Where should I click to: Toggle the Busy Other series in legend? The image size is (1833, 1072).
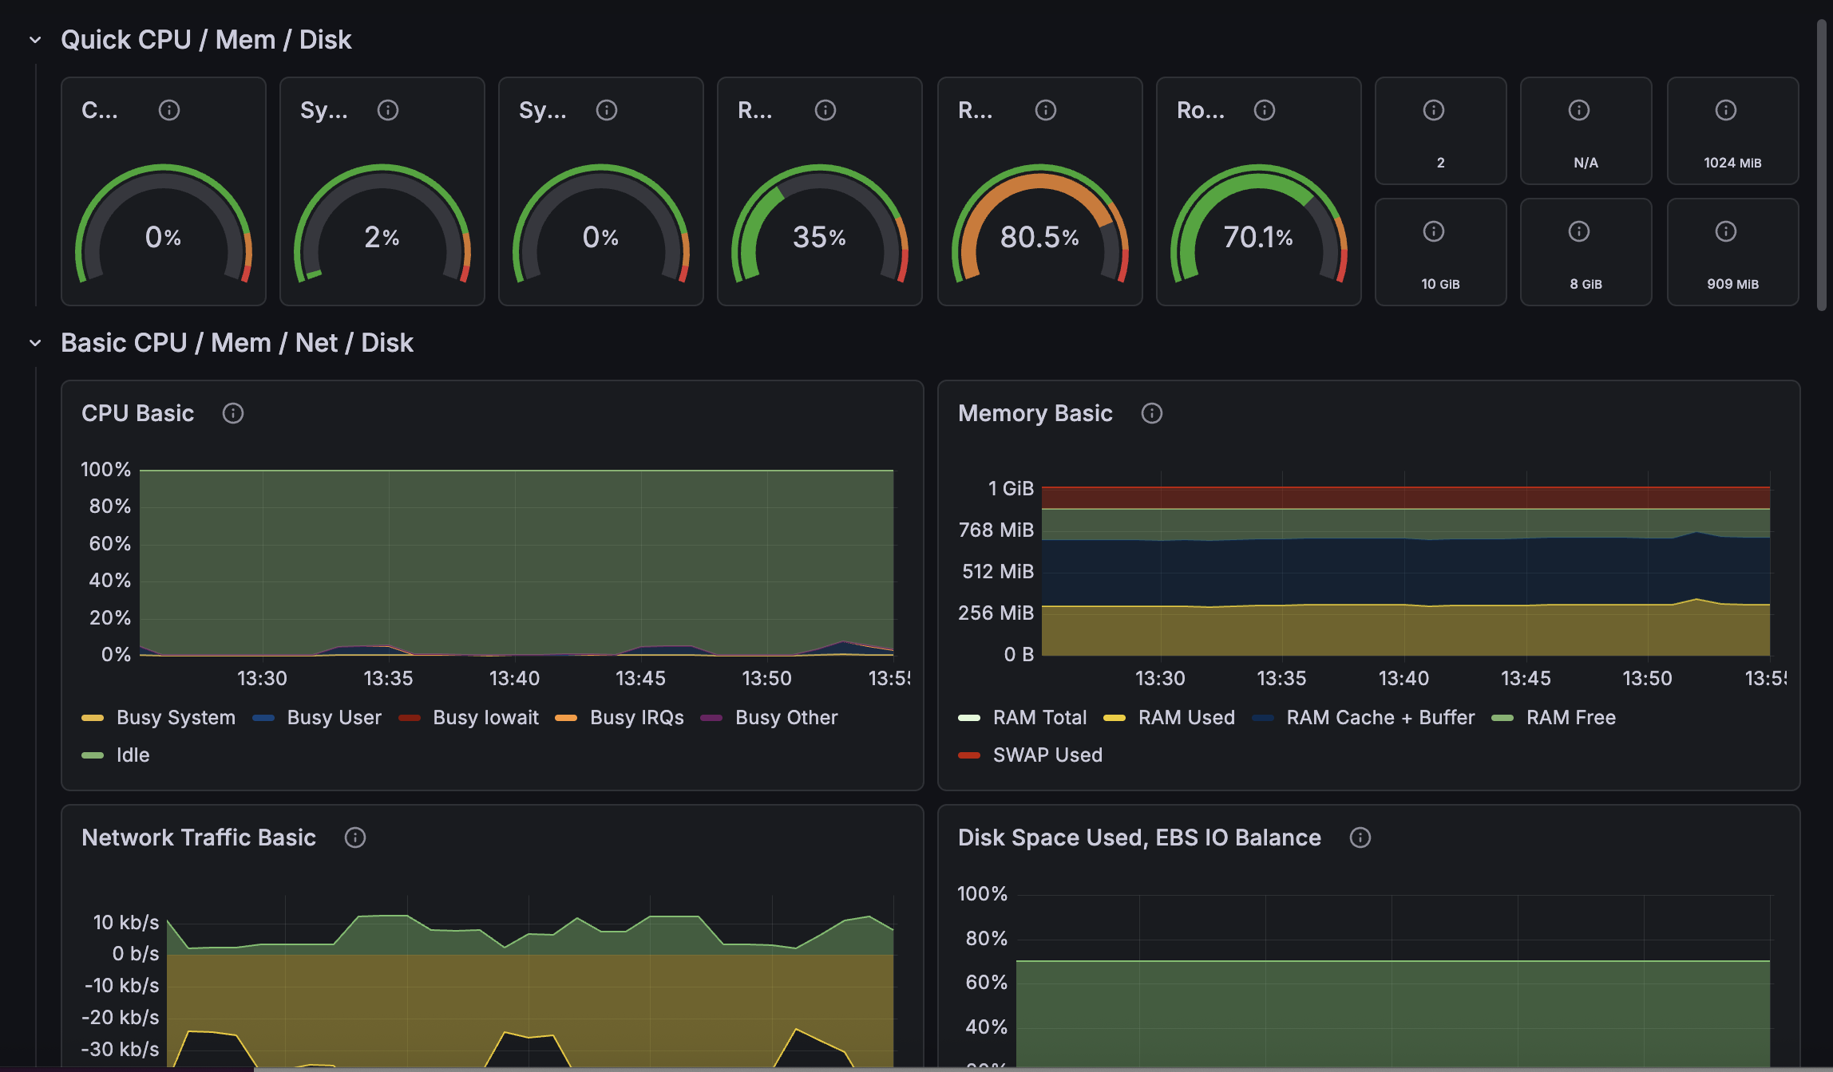pyautogui.click(x=786, y=718)
